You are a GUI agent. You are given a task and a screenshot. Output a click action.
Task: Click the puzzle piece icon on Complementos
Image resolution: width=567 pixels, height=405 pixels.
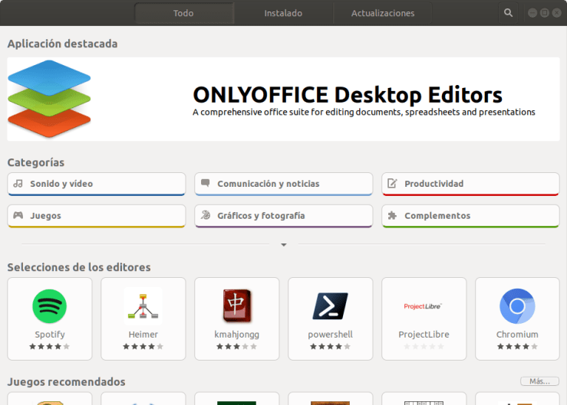click(x=392, y=215)
